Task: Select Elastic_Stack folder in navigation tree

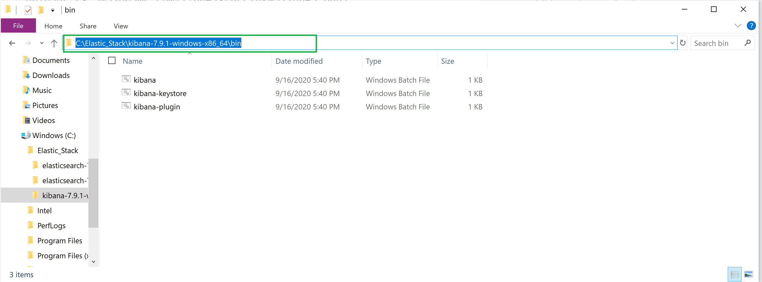Action: 58,151
